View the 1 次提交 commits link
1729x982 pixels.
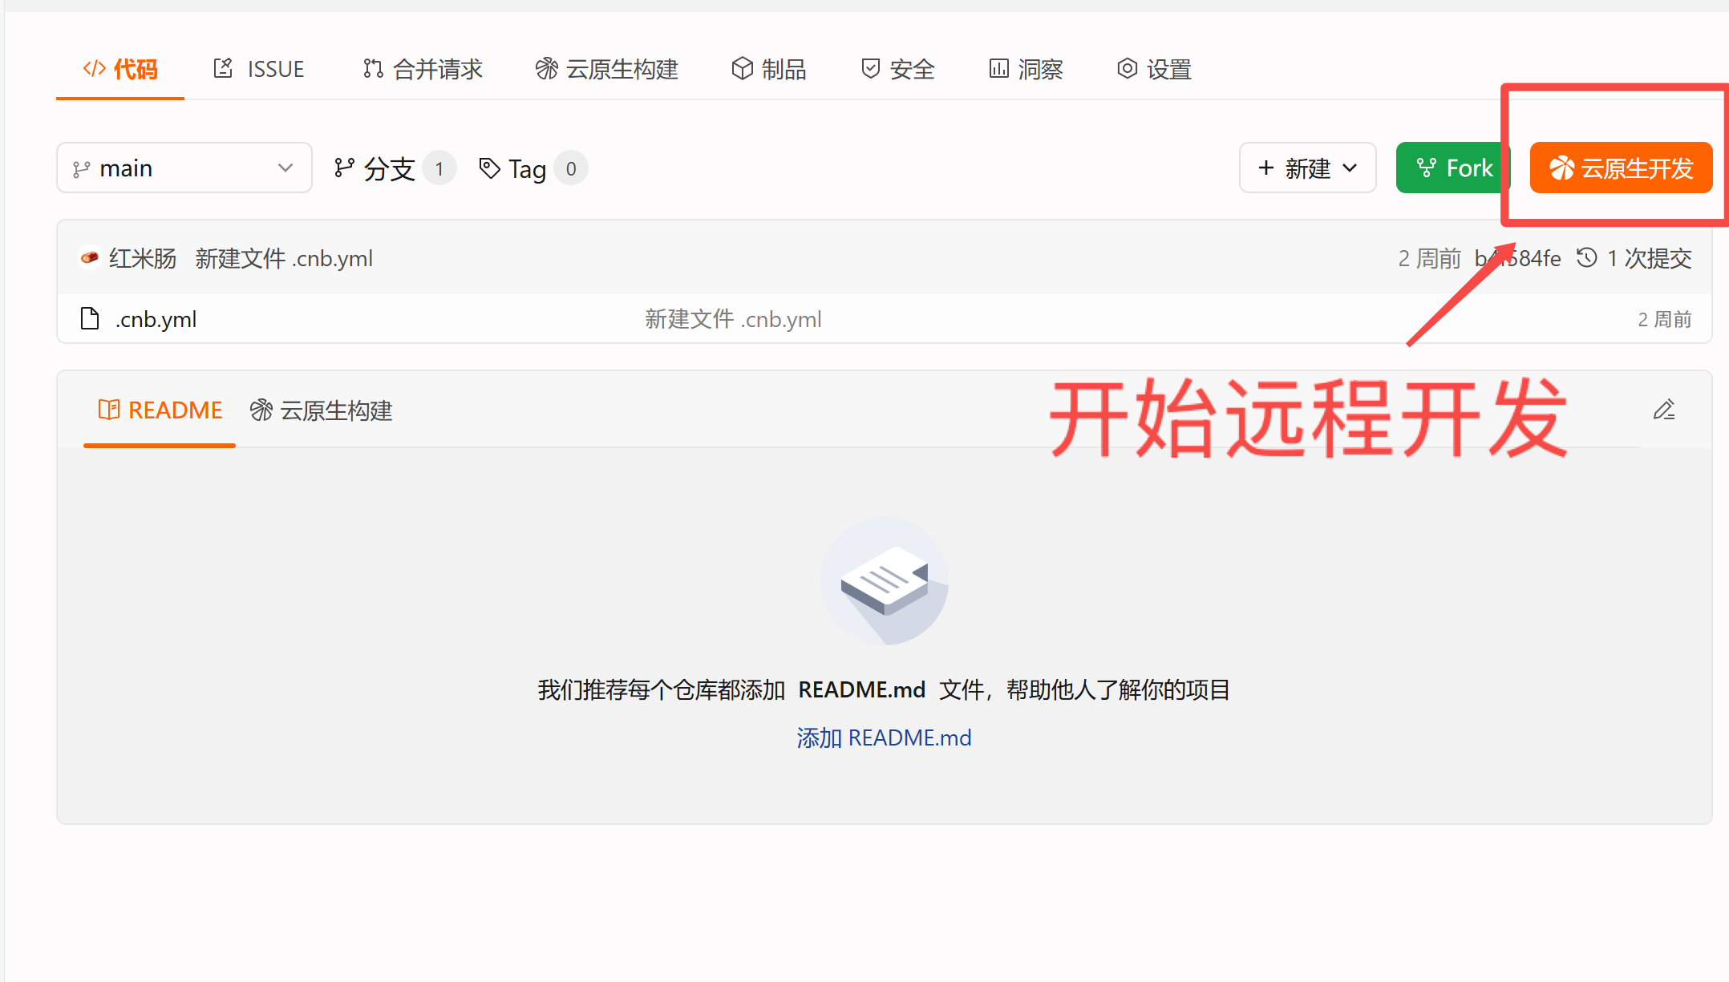1649,258
